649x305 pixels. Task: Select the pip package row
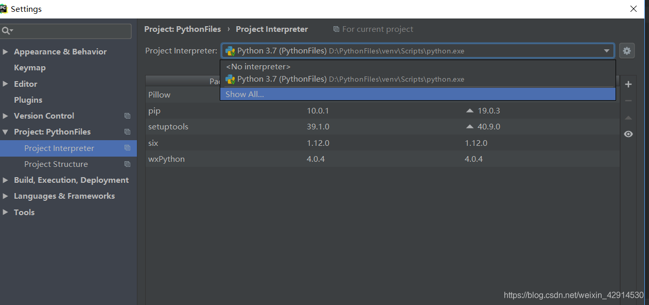pos(382,110)
